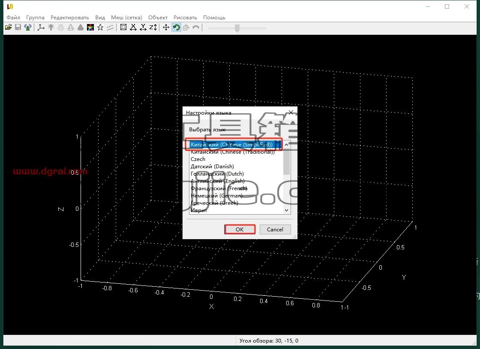Viewport: 480px width, 349px height.
Task: Open the Редактировать menu
Action: [x=70, y=18]
